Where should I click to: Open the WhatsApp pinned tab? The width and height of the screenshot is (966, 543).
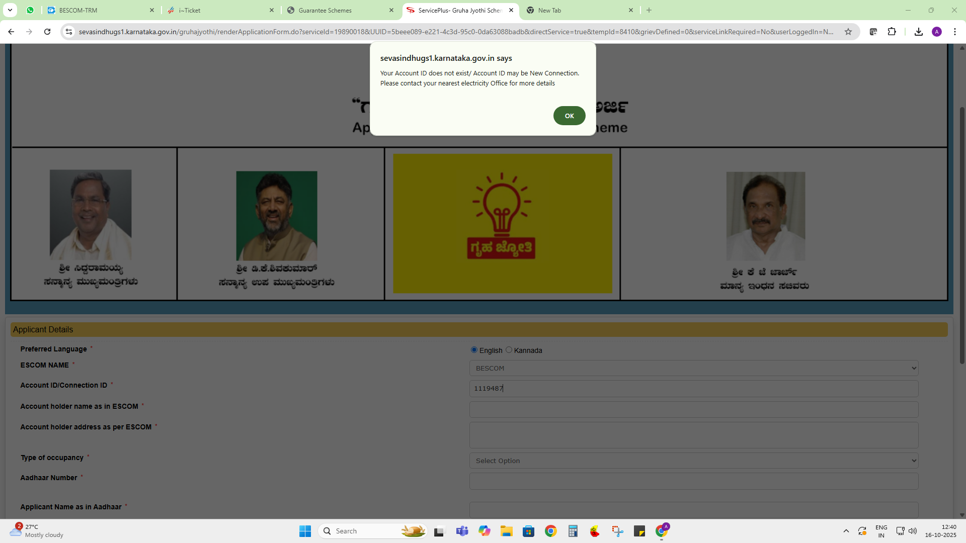click(x=30, y=10)
